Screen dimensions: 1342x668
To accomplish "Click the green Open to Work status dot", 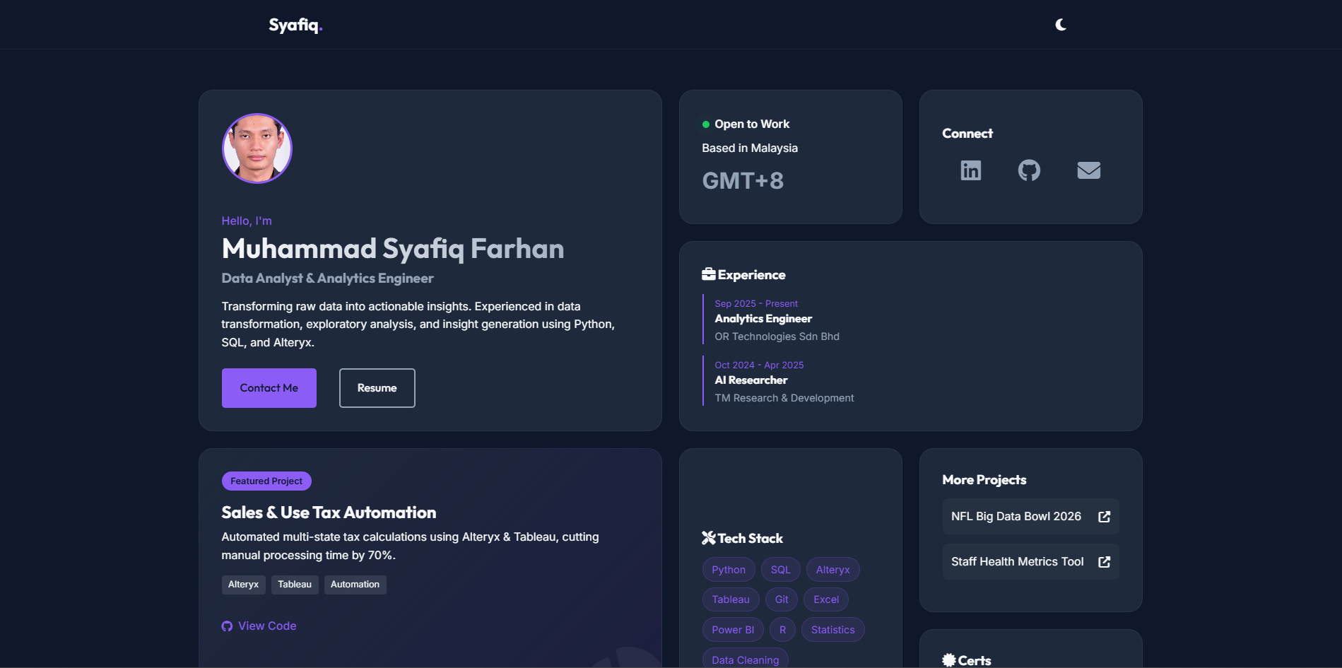I will click(706, 124).
